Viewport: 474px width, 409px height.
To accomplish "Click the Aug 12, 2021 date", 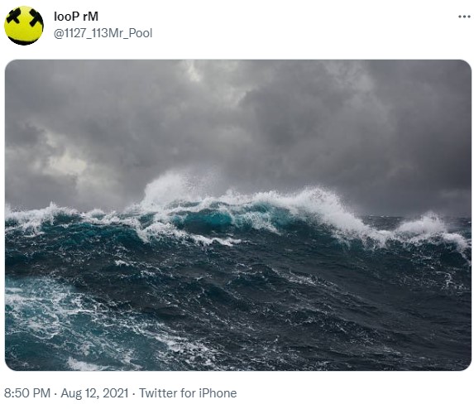I will click(94, 393).
